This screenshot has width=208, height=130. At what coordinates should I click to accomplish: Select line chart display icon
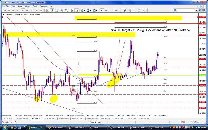pos(57,10)
